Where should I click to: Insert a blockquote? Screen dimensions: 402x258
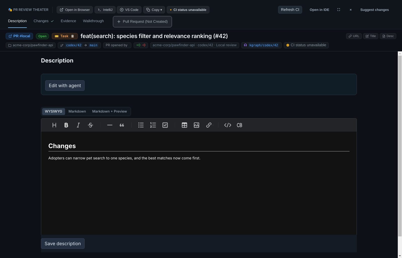click(122, 125)
